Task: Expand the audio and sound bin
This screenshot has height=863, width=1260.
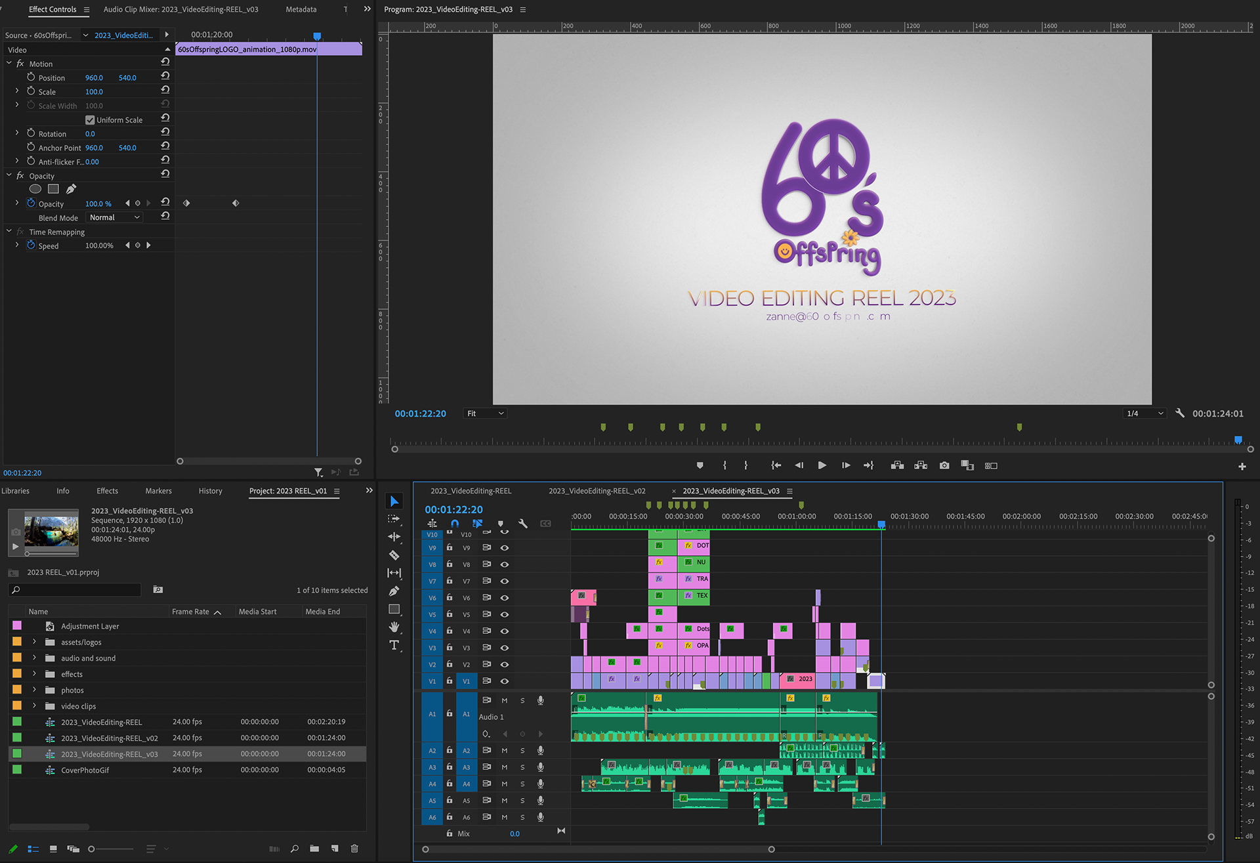Action: pyautogui.click(x=34, y=658)
